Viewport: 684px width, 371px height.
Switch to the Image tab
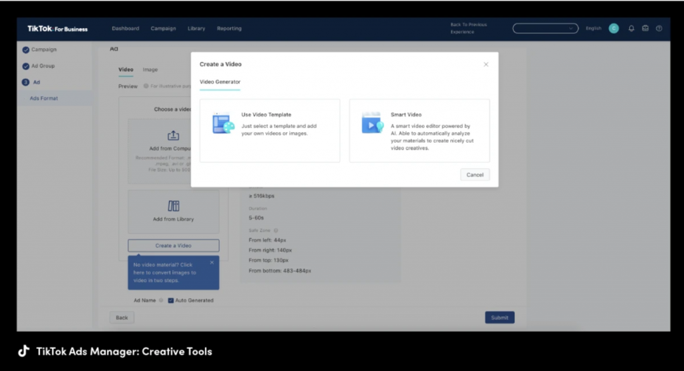tap(150, 70)
